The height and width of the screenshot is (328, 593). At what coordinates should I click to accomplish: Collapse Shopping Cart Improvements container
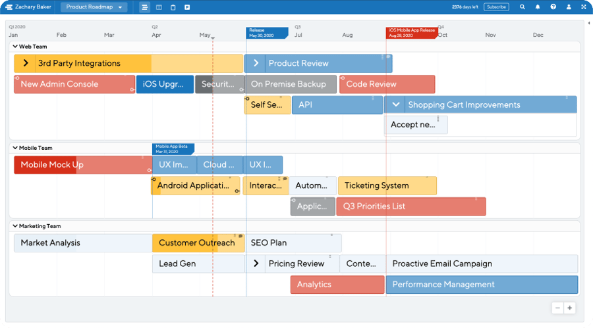click(395, 105)
